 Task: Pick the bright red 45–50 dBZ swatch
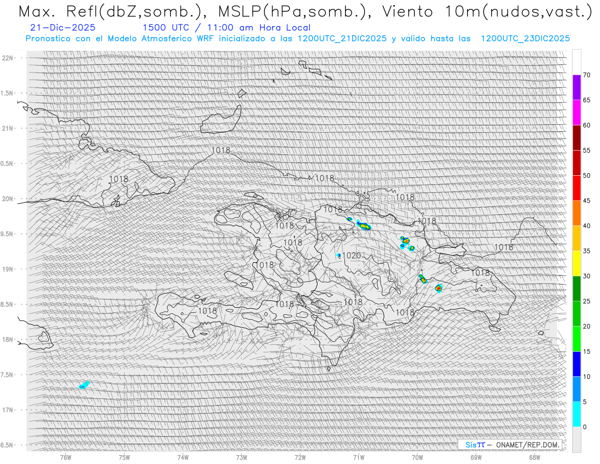point(576,188)
